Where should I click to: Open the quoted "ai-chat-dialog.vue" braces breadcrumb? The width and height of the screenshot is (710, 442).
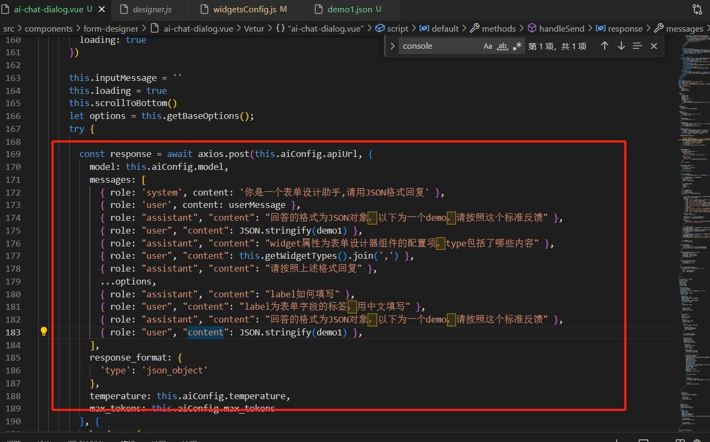319,28
